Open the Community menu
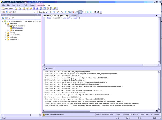 click(x=41, y=5)
